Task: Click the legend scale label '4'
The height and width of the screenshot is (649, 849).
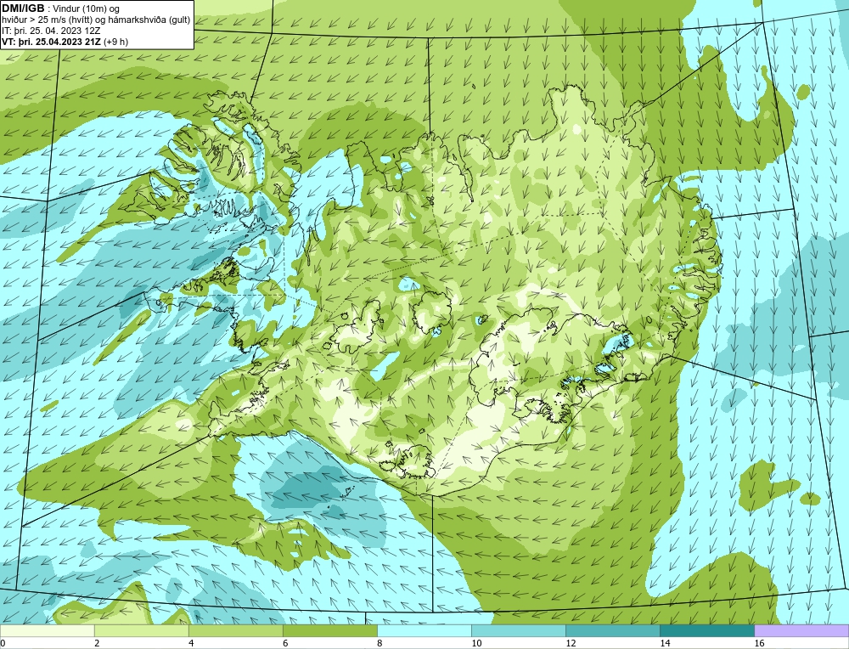Action: tap(190, 643)
